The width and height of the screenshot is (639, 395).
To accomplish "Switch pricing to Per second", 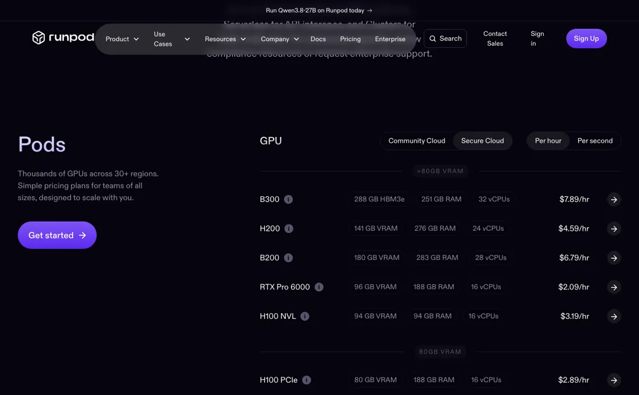I will (x=595, y=141).
